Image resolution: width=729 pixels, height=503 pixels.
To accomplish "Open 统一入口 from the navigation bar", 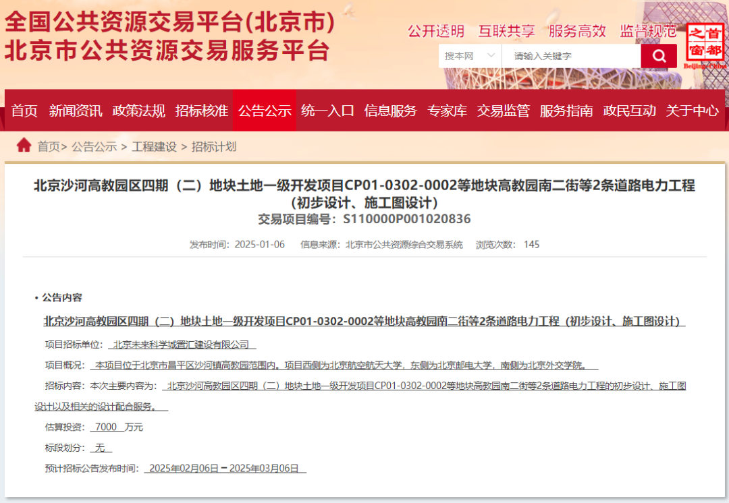I will (327, 111).
